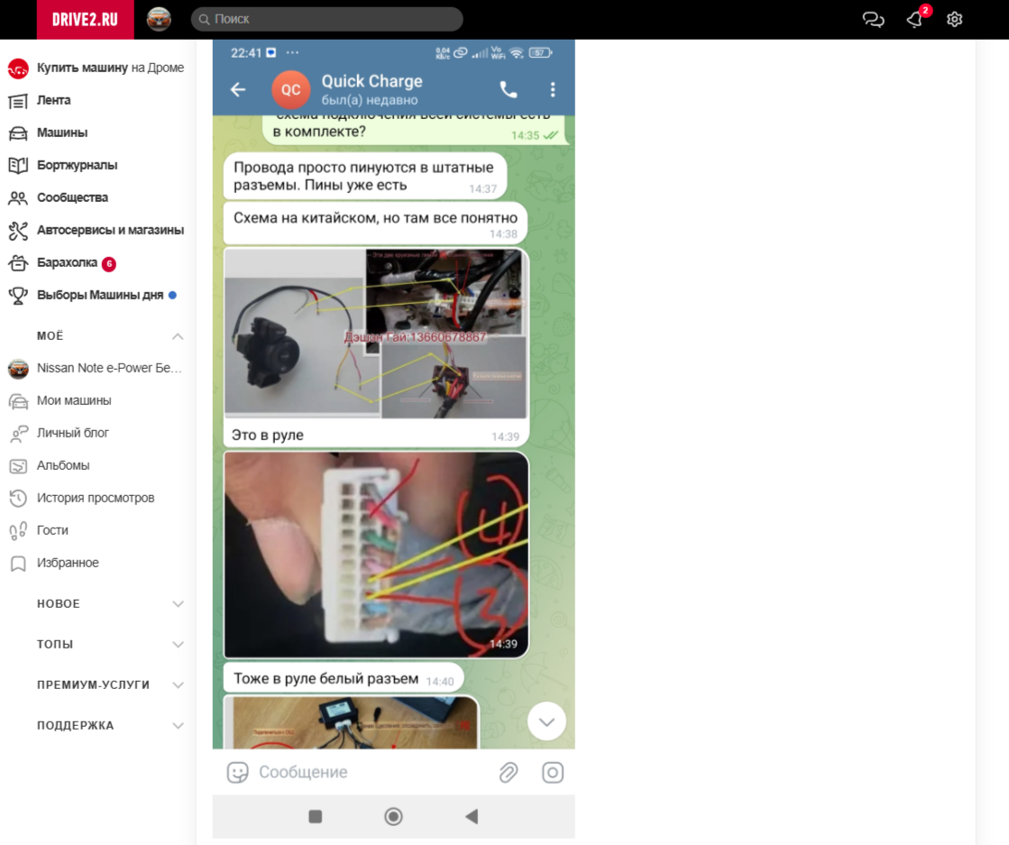
Task: Open История просмотров link
Action: [96, 498]
